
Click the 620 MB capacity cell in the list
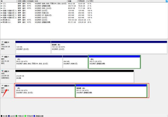point(71,18)
